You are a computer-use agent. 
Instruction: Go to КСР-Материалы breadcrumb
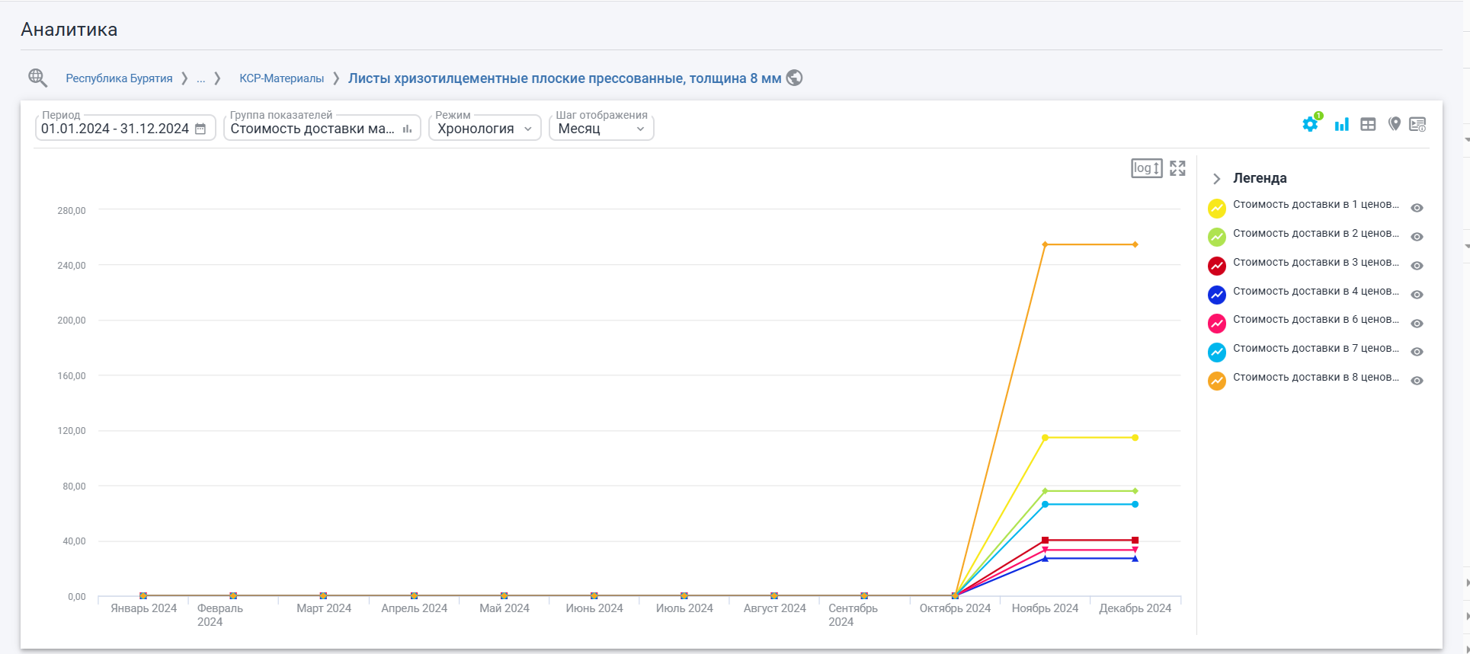pyautogui.click(x=282, y=78)
